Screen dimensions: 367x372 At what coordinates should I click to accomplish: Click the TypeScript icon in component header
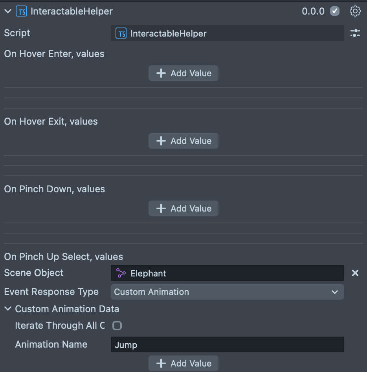pos(21,11)
